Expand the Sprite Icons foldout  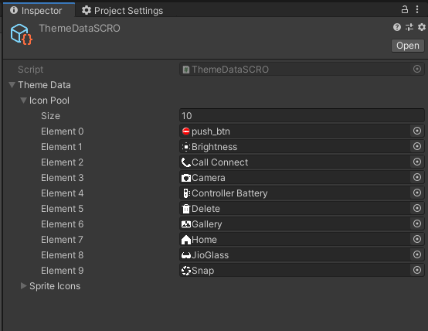click(x=23, y=286)
